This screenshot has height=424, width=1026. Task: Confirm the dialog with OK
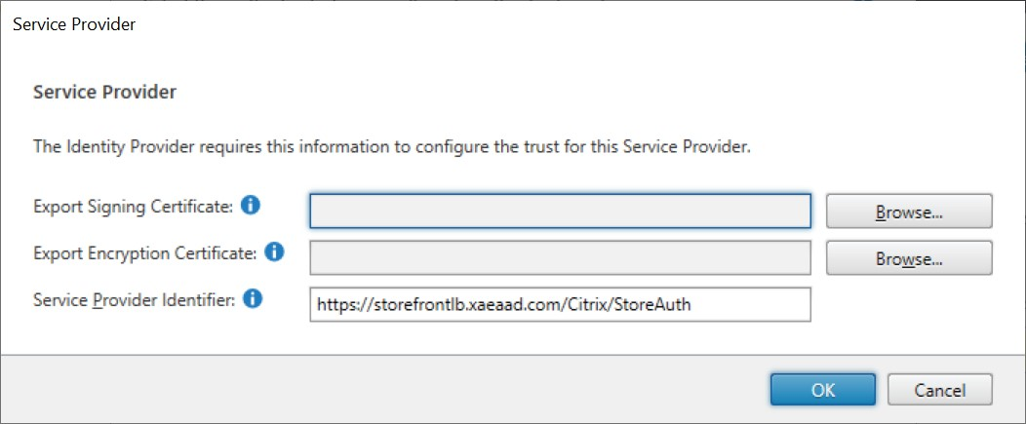pyautogui.click(x=822, y=390)
